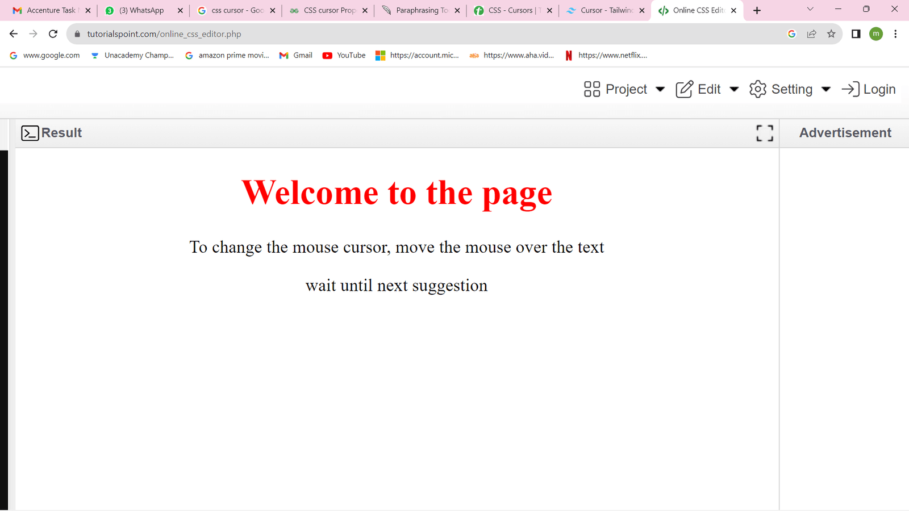The width and height of the screenshot is (909, 511).
Task: Expand the Result view to fullscreen
Action: tap(764, 133)
